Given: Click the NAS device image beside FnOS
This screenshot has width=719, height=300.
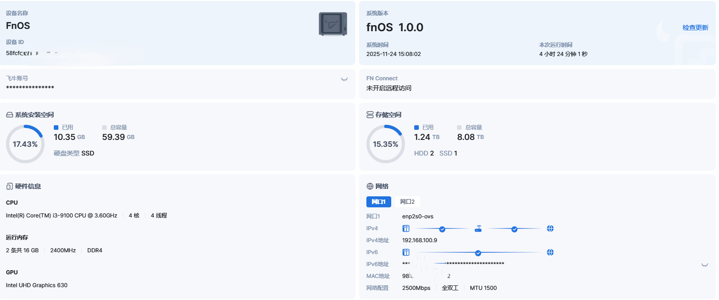Looking at the screenshot, I should point(333,24).
